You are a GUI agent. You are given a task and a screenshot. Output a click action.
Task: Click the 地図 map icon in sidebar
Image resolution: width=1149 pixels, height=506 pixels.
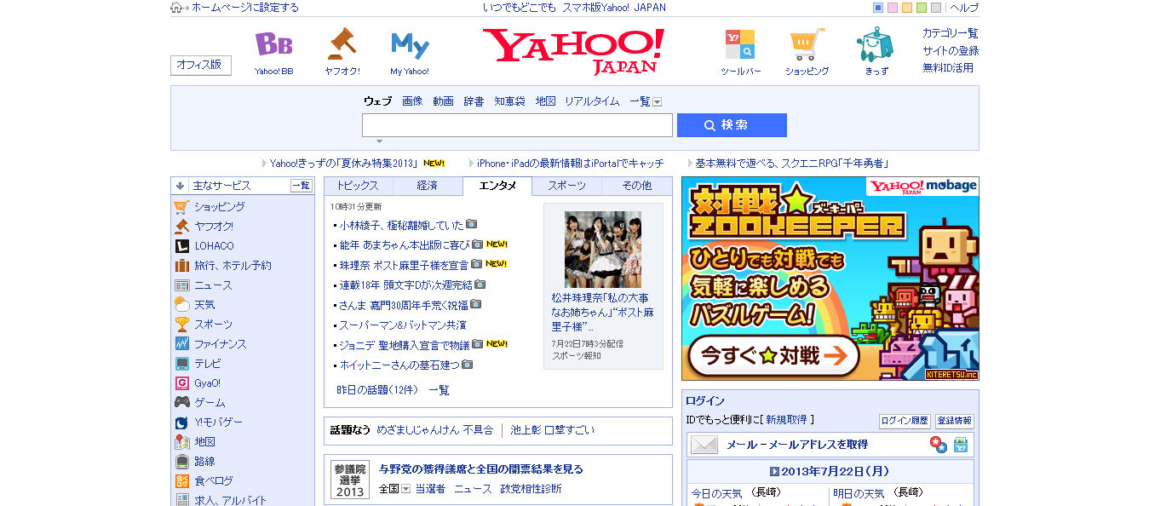coord(181,442)
